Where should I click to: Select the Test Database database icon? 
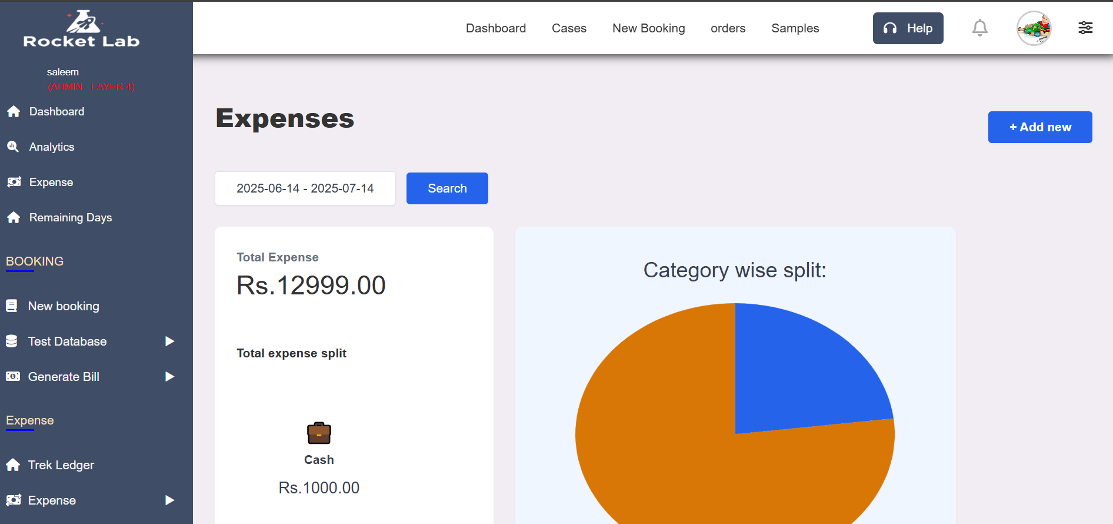11,341
